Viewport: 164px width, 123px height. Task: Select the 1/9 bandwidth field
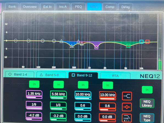tap(34, 105)
